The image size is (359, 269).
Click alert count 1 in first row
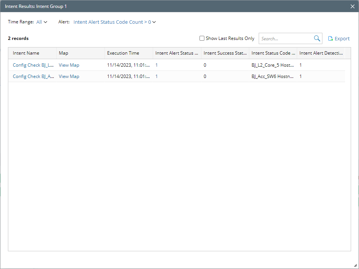coord(156,65)
